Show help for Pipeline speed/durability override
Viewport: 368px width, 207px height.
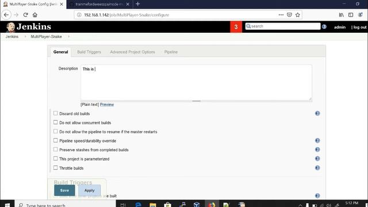point(317,140)
